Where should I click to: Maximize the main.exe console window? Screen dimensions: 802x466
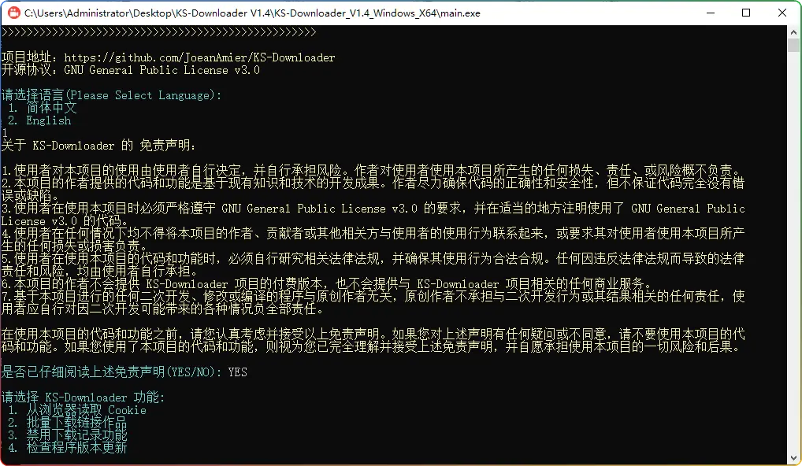(x=746, y=13)
